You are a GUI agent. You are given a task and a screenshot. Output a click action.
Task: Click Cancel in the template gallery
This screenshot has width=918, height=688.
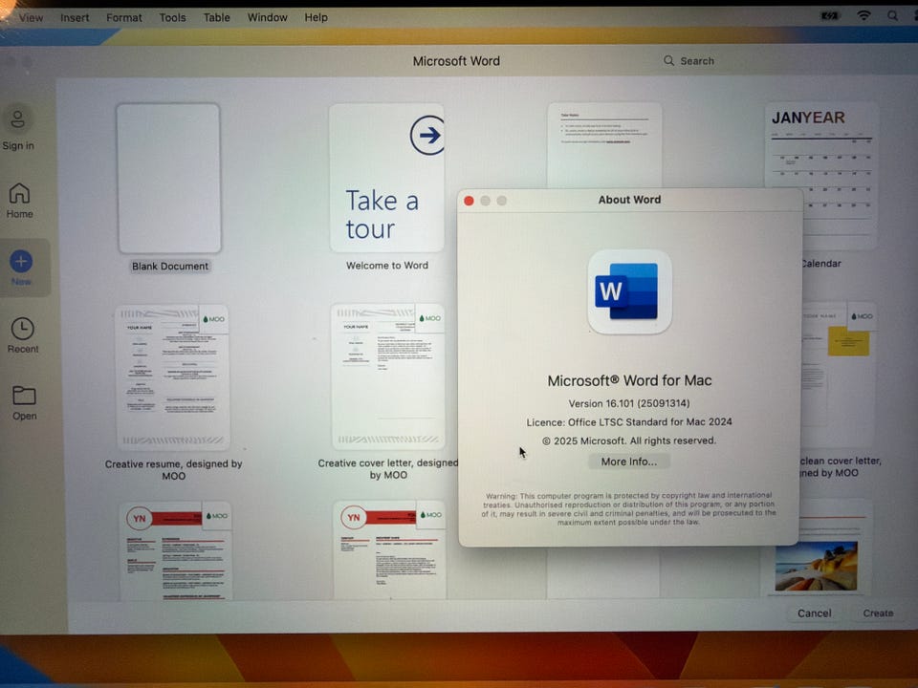point(814,613)
